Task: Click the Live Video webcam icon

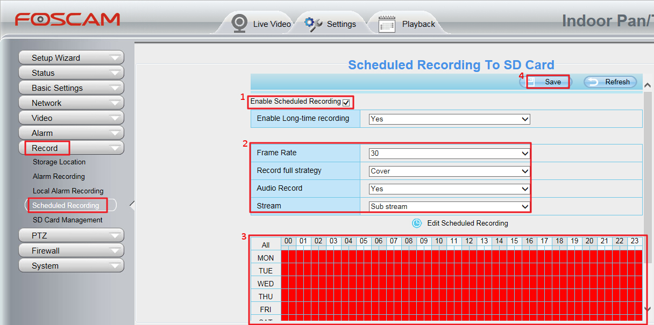Action: point(239,23)
